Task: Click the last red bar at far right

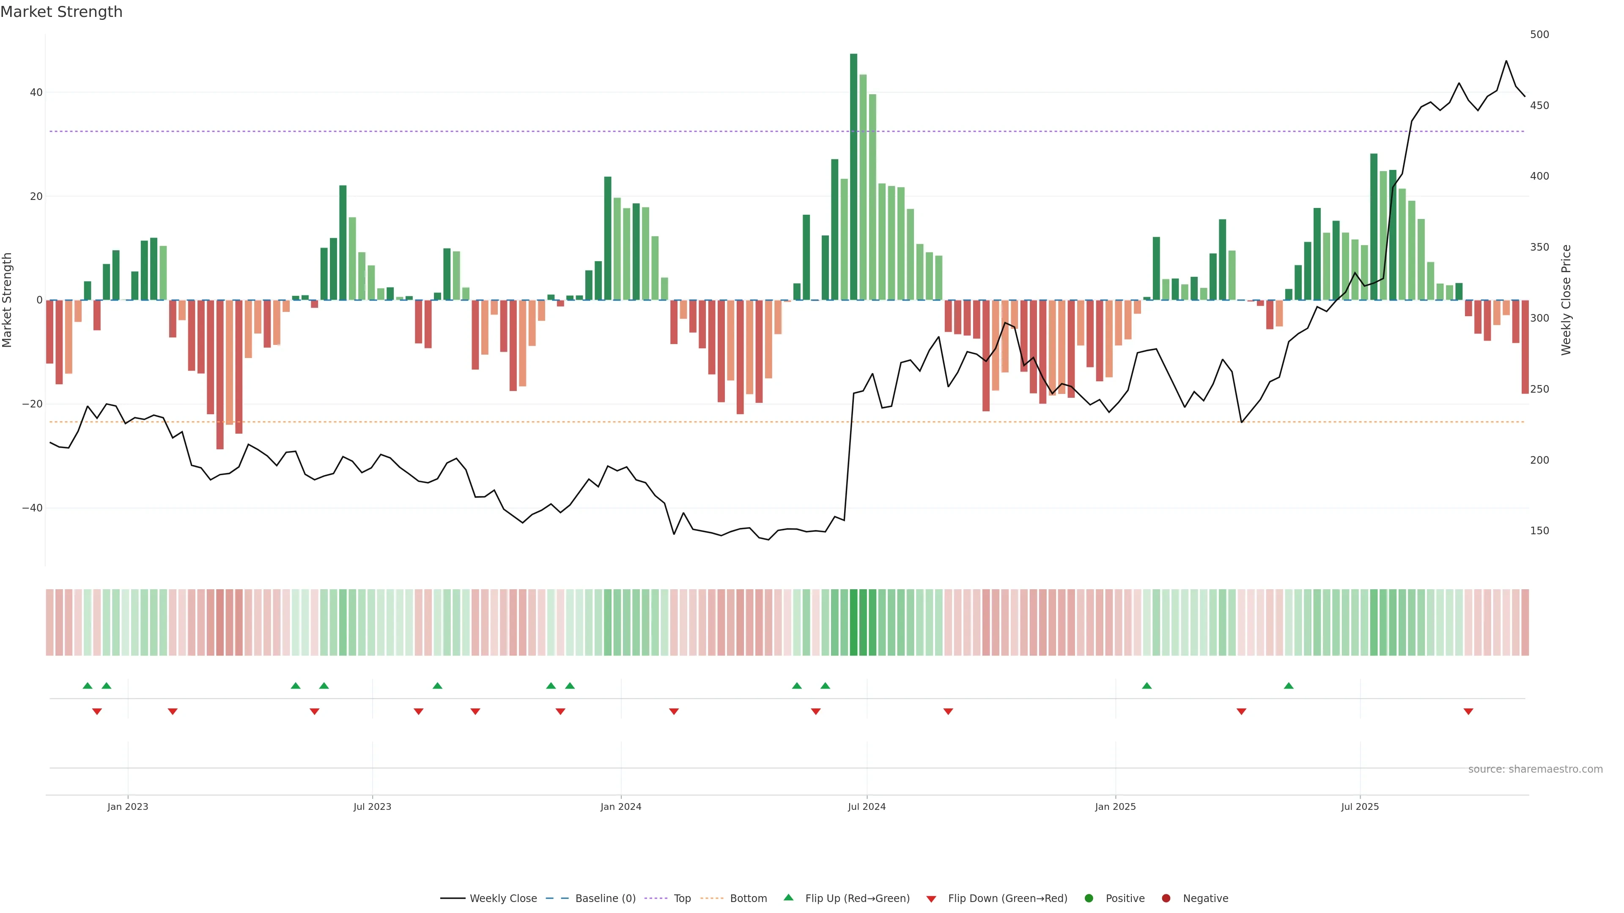Action: coord(1525,347)
